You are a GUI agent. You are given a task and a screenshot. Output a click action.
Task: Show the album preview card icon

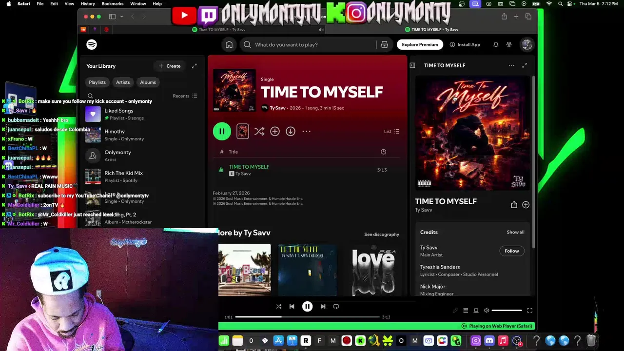pyautogui.click(x=243, y=131)
